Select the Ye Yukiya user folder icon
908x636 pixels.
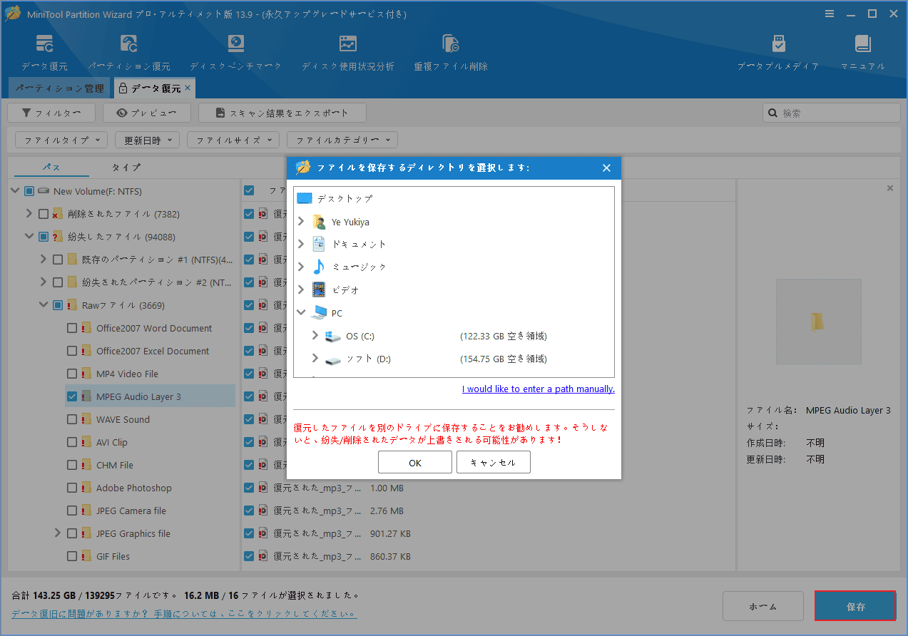[x=319, y=222]
